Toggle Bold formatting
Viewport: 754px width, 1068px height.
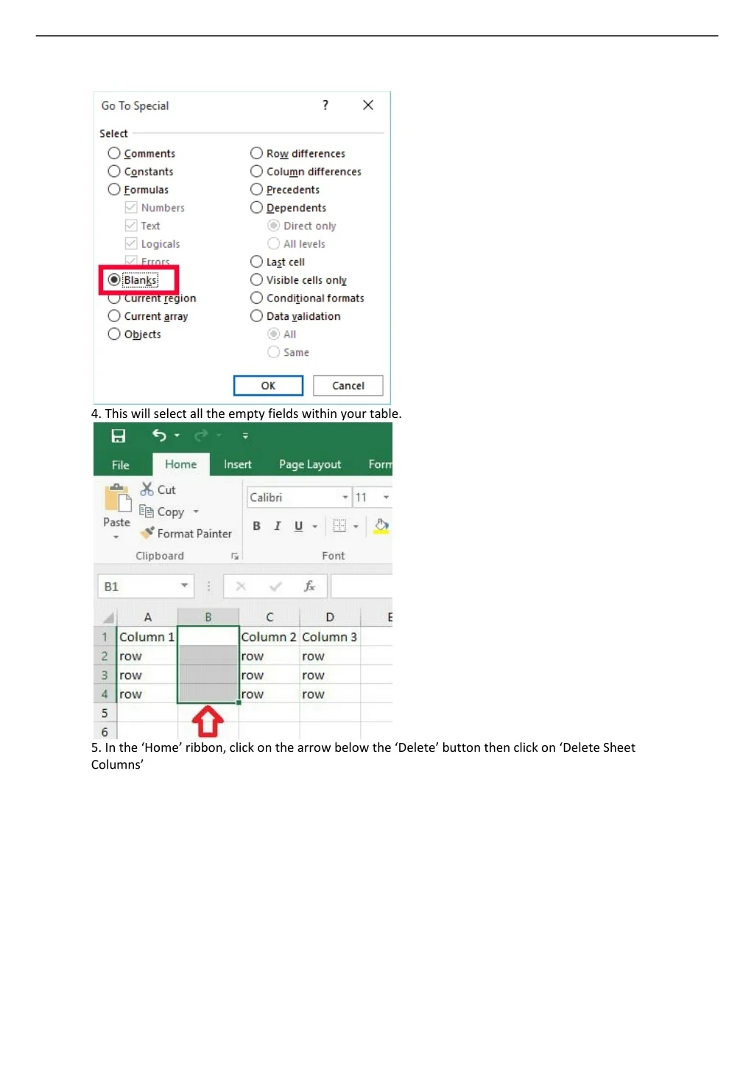pyautogui.click(x=256, y=526)
